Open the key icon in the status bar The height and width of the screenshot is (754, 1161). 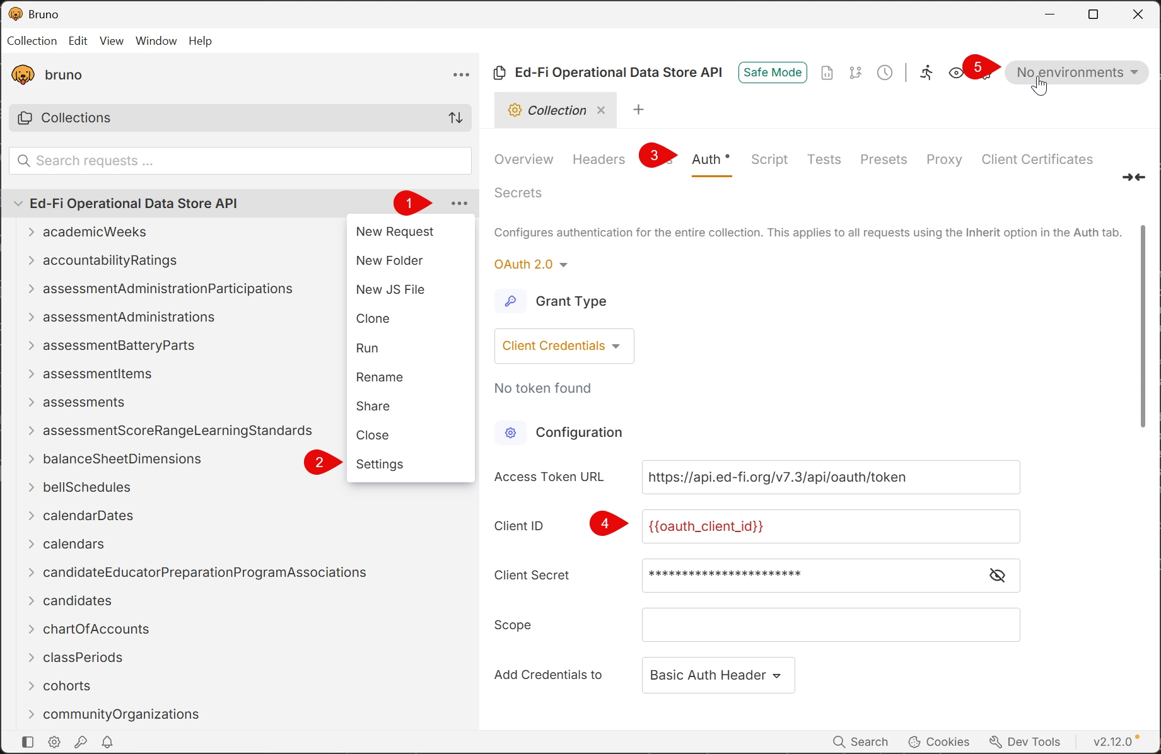pos(81,742)
